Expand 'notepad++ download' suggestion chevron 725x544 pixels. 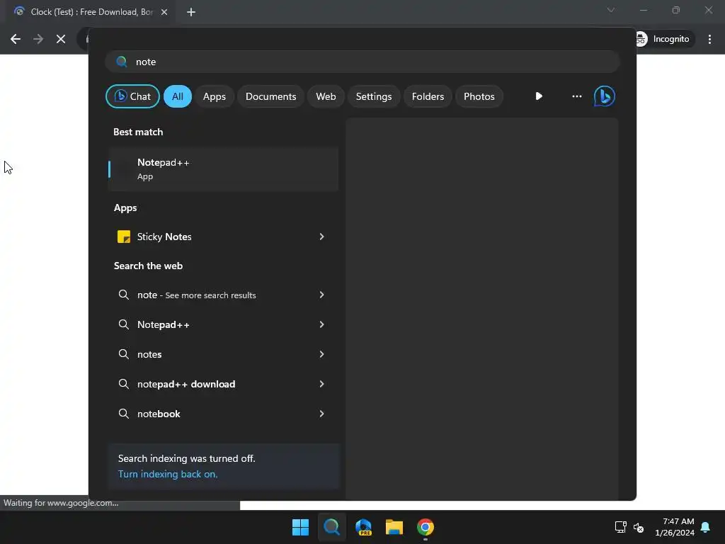(x=321, y=384)
